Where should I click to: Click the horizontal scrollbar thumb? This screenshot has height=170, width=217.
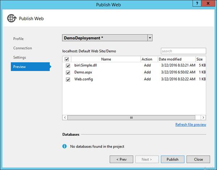pyautogui.click(x=131, y=118)
